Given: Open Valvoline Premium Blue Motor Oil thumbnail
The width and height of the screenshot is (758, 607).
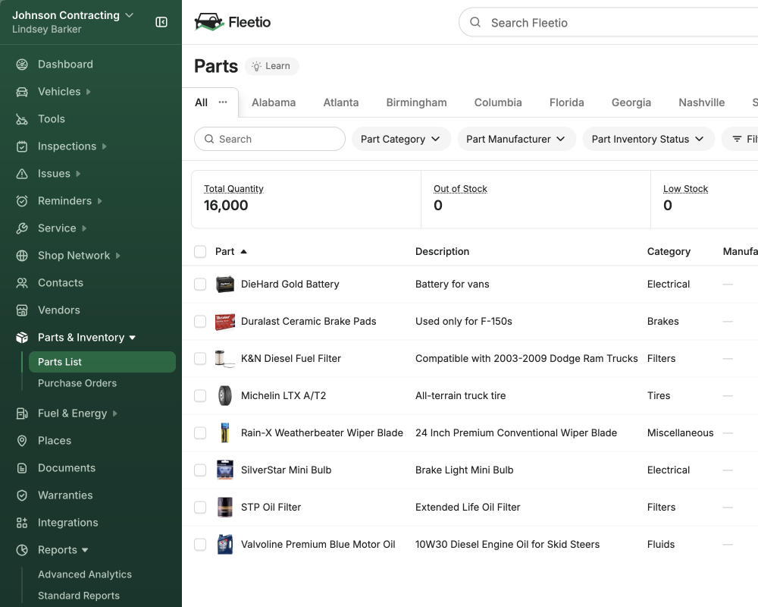Looking at the screenshot, I should coord(225,545).
